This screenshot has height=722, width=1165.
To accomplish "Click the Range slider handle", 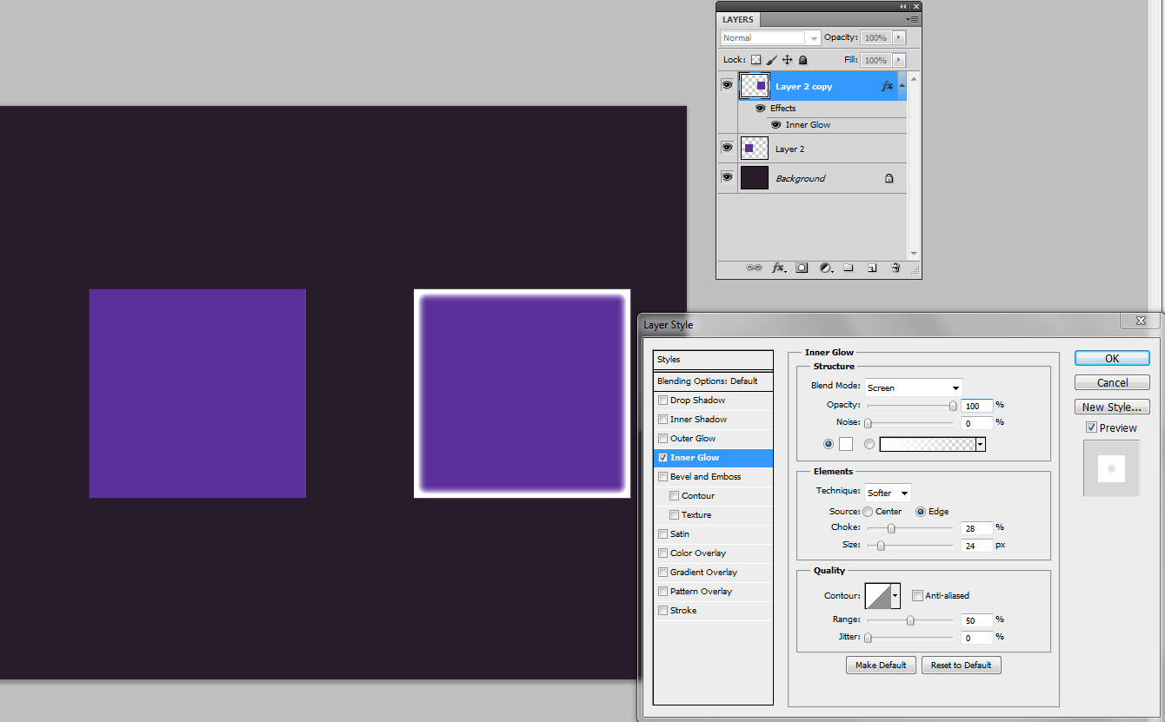I will click(910, 620).
